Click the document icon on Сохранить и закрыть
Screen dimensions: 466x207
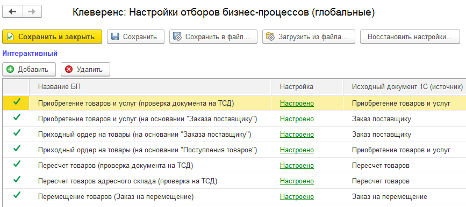10,37
